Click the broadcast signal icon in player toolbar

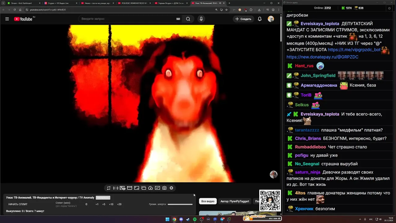[x=116, y=188]
